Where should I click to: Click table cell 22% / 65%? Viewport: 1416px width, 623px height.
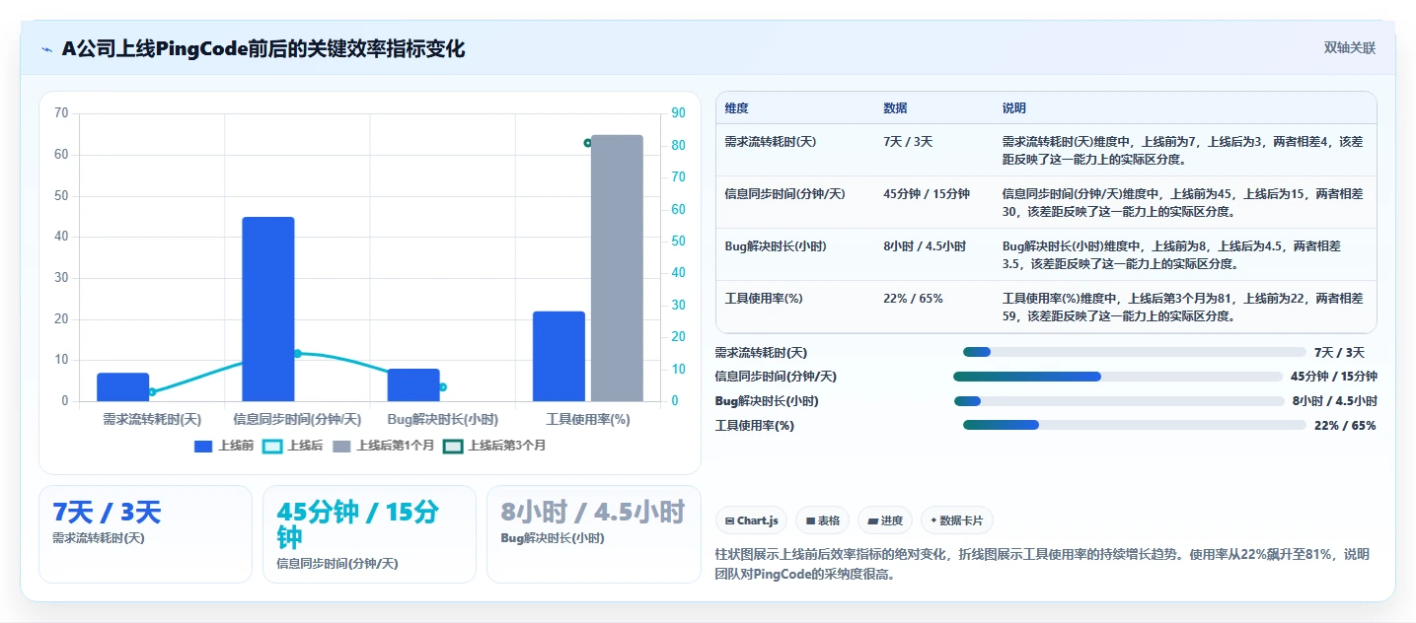coord(913,299)
